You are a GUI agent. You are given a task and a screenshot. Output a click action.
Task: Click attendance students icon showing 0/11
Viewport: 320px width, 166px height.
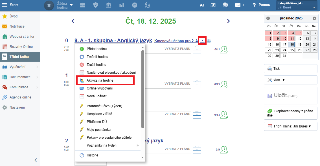click(x=224, y=50)
